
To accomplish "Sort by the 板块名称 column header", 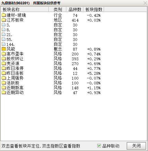I will tap(25, 9).
